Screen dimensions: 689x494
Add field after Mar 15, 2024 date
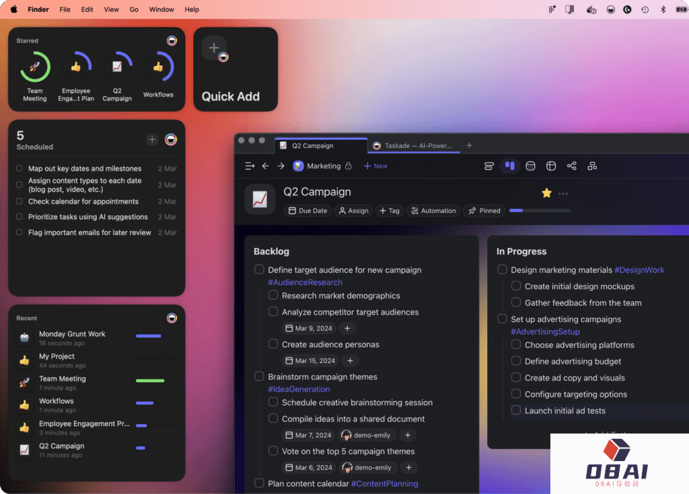(350, 361)
